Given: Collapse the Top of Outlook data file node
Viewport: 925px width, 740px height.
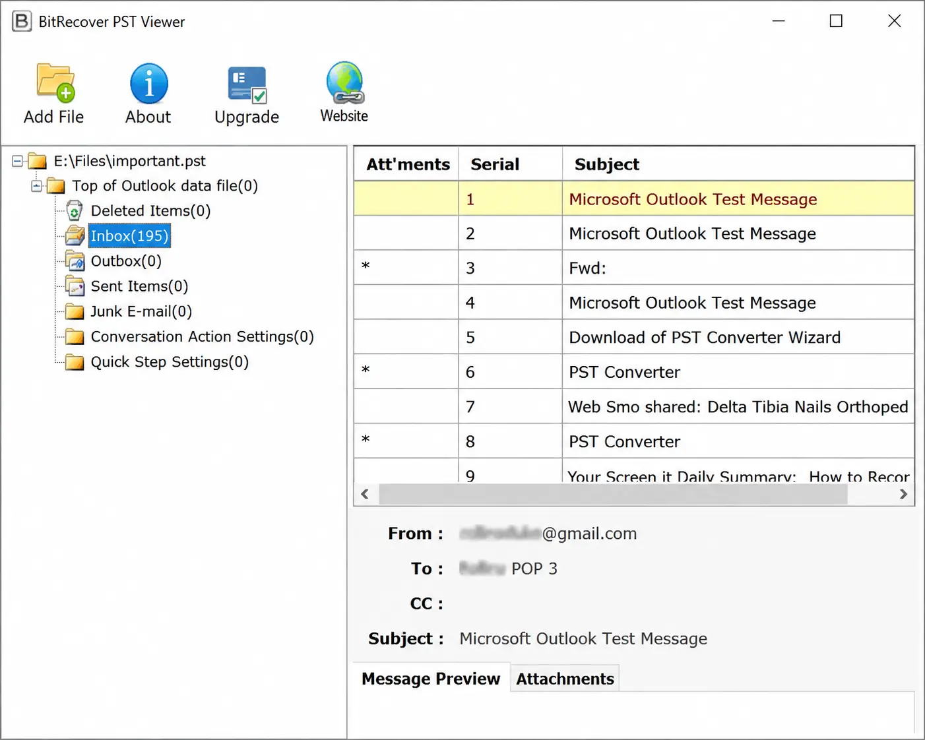Looking at the screenshot, I should 37,186.
